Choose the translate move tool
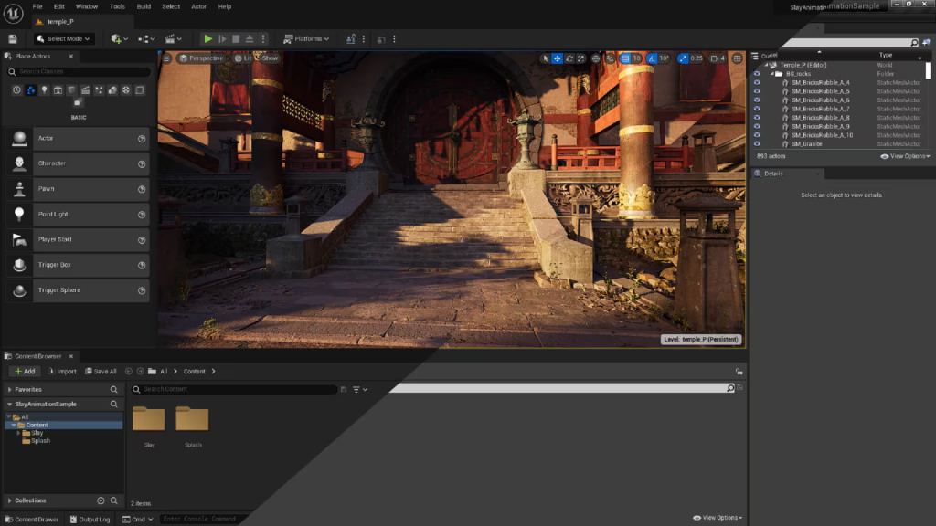Image resolution: width=936 pixels, height=526 pixels. pyautogui.click(x=557, y=58)
